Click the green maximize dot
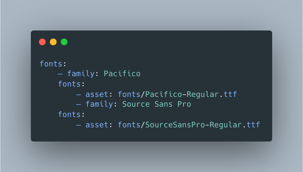Screen dimensions: 303x172 tap(64, 42)
